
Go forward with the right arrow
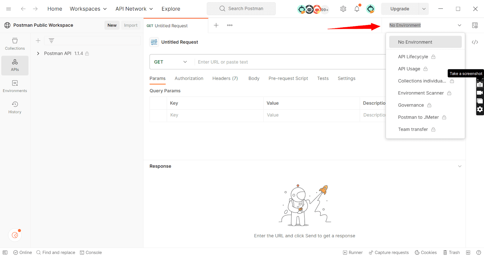tap(35, 9)
